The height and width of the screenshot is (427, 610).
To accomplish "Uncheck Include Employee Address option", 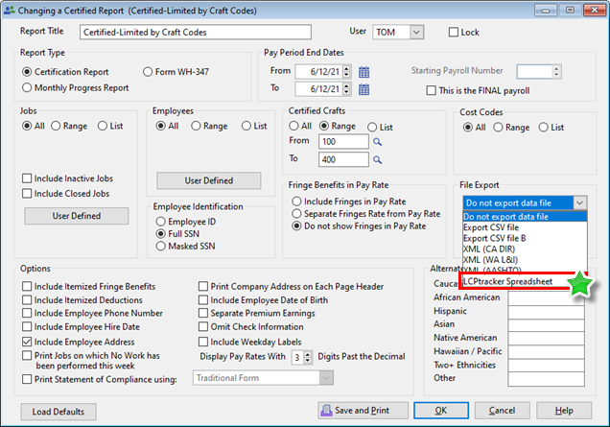I will coord(26,341).
